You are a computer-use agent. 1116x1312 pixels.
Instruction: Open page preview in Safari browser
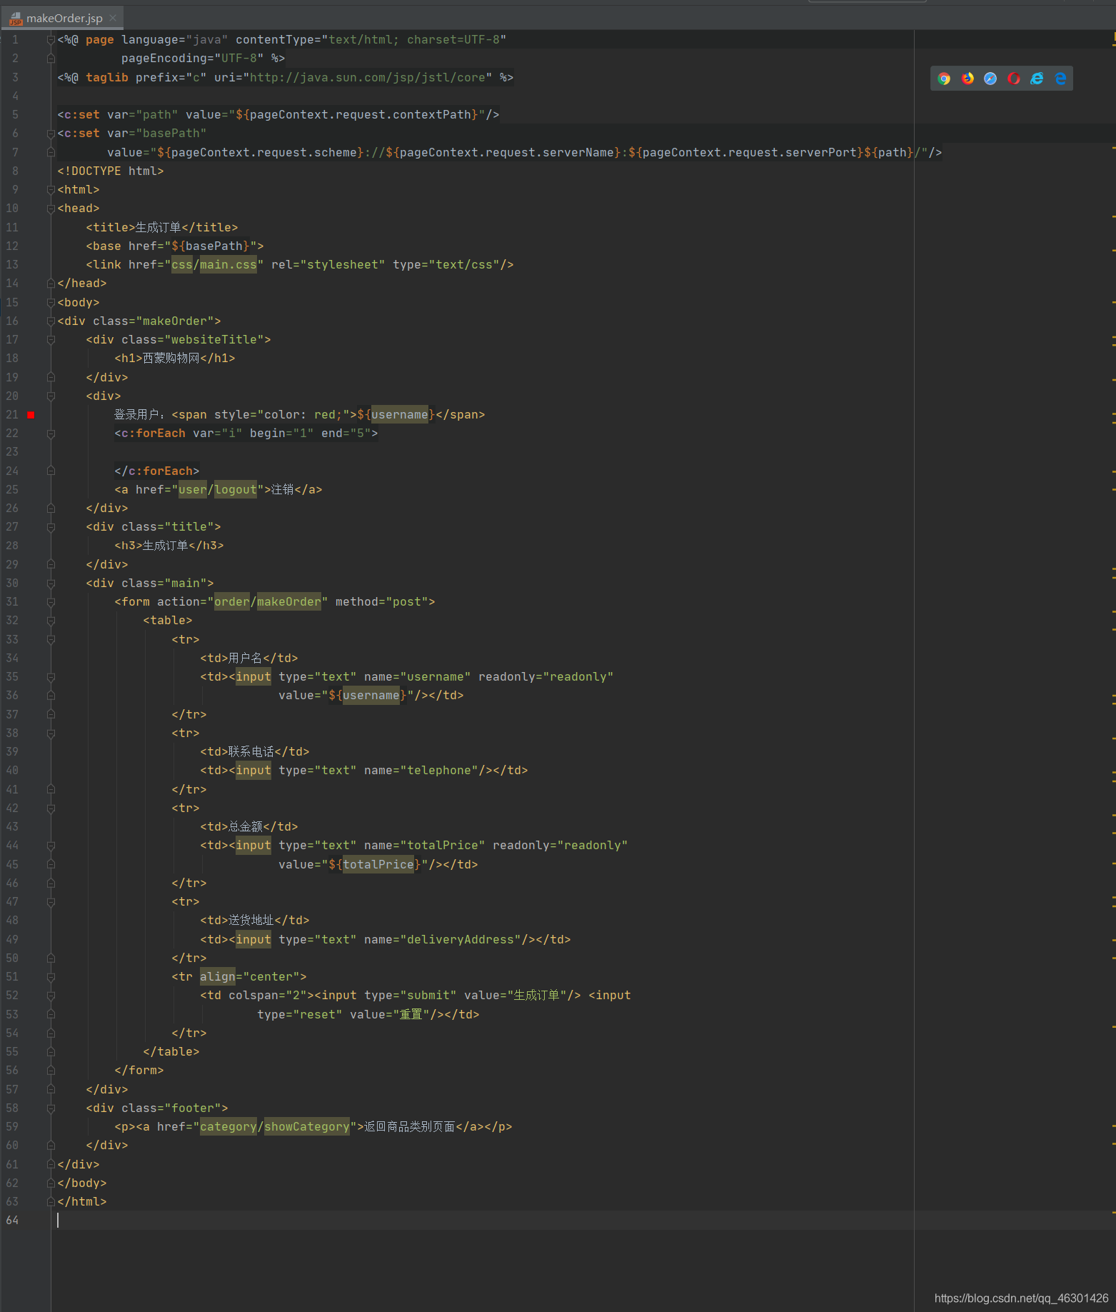990,79
